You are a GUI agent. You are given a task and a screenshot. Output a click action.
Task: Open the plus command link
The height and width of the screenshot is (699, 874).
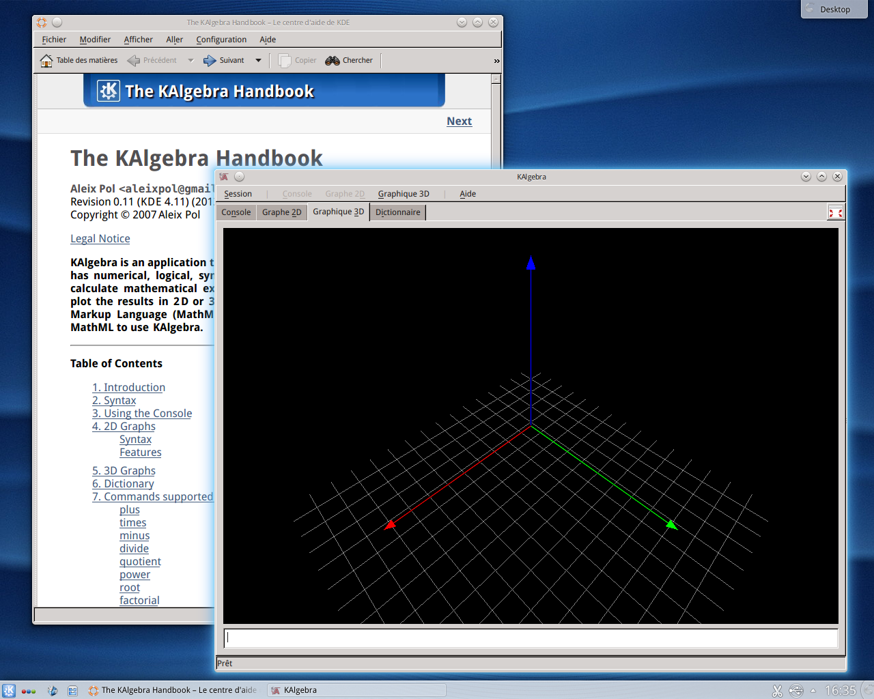pos(130,510)
